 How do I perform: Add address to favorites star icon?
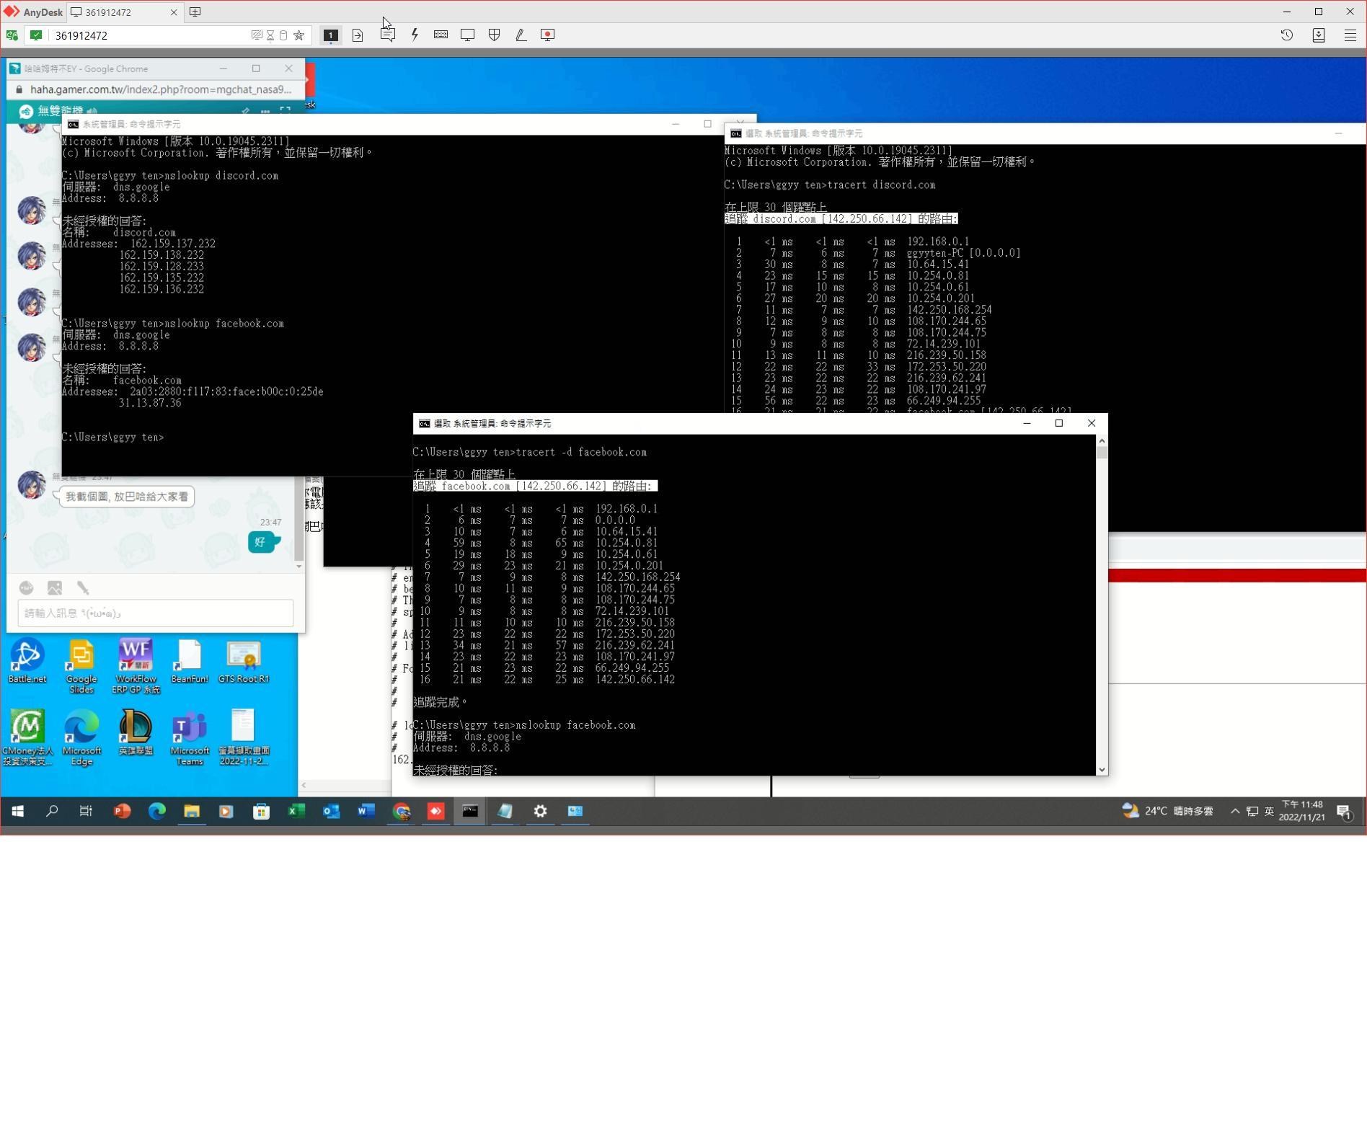[298, 35]
